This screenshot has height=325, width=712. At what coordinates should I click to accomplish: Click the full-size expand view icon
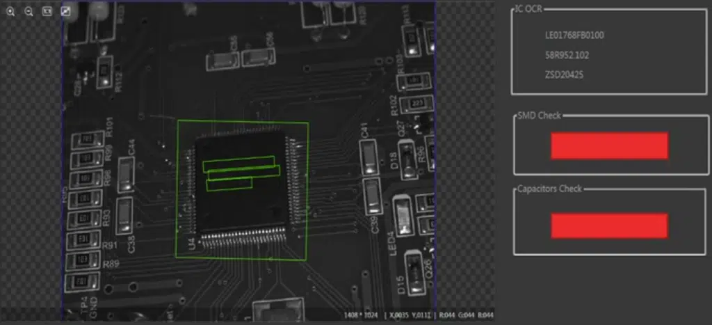pyautogui.click(x=65, y=11)
